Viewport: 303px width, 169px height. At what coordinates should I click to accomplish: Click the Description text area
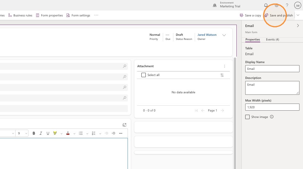coord(272,88)
